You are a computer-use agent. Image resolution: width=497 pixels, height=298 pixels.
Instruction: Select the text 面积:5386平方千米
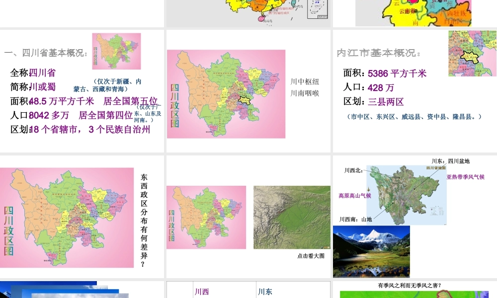click(385, 73)
